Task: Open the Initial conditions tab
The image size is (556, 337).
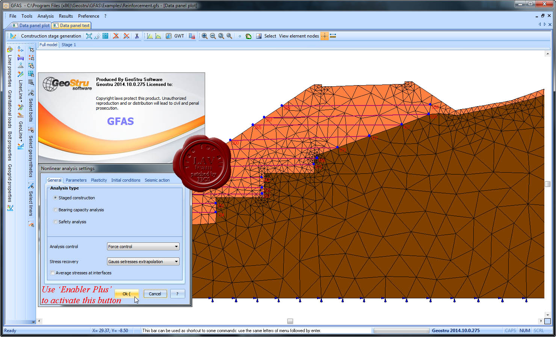Action: tap(126, 180)
